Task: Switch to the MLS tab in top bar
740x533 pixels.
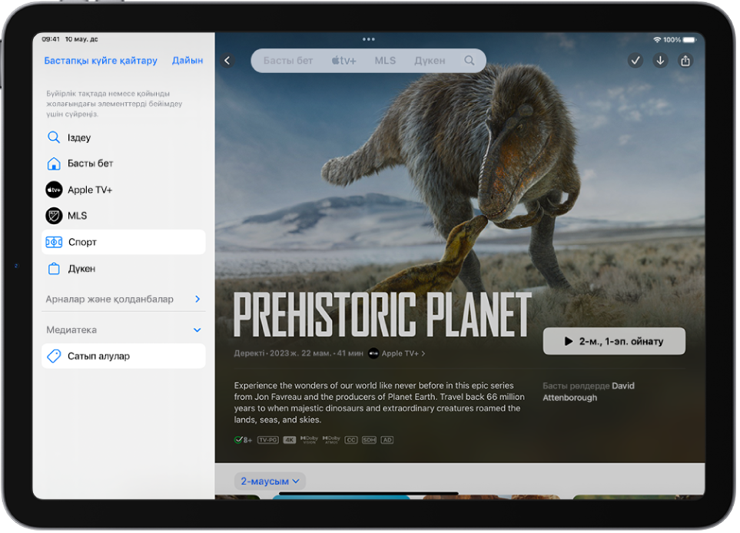Action: click(385, 61)
